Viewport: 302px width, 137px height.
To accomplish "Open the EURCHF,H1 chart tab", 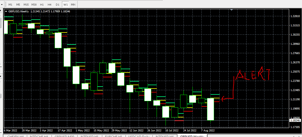I will click(x=113, y=136).
